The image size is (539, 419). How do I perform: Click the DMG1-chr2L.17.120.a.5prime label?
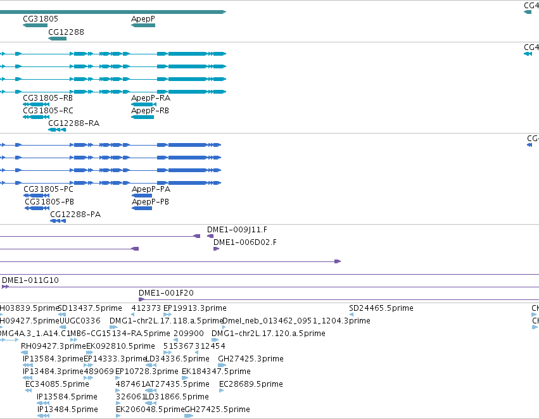pyautogui.click(x=269, y=334)
